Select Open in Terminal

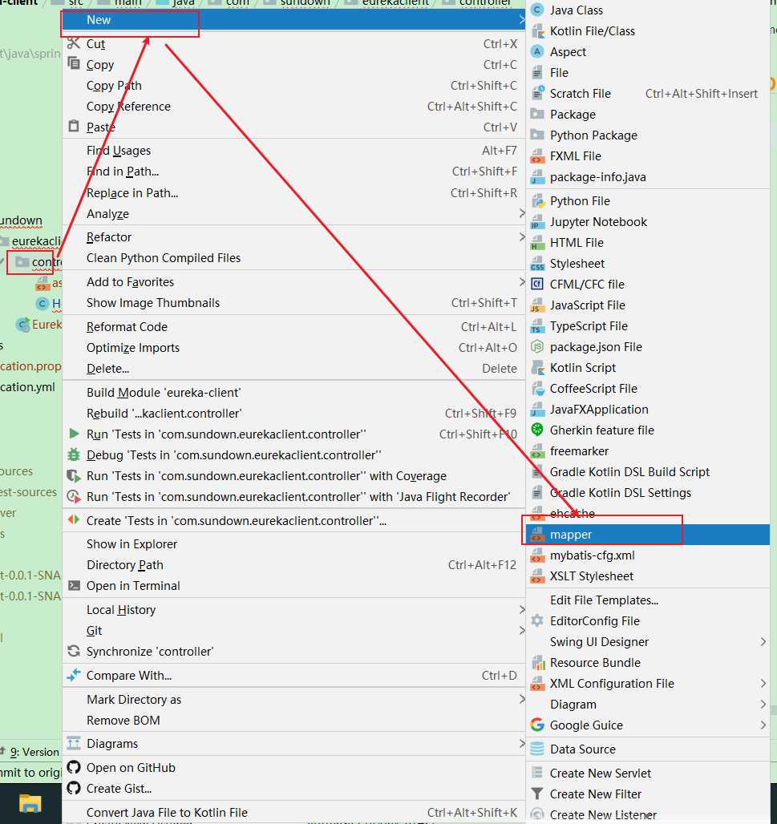pos(293,585)
